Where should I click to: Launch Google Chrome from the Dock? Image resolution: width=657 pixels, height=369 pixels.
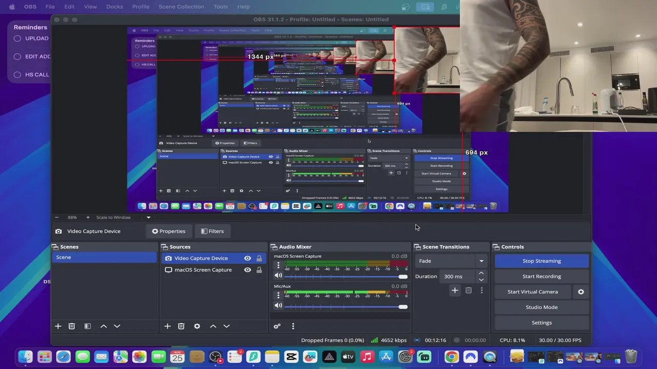[x=452, y=357]
